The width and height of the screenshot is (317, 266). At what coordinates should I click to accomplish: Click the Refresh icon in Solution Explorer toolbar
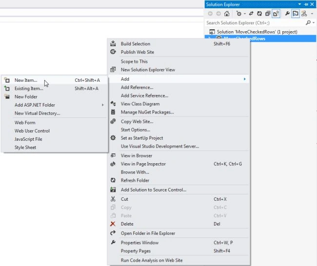(259, 14)
